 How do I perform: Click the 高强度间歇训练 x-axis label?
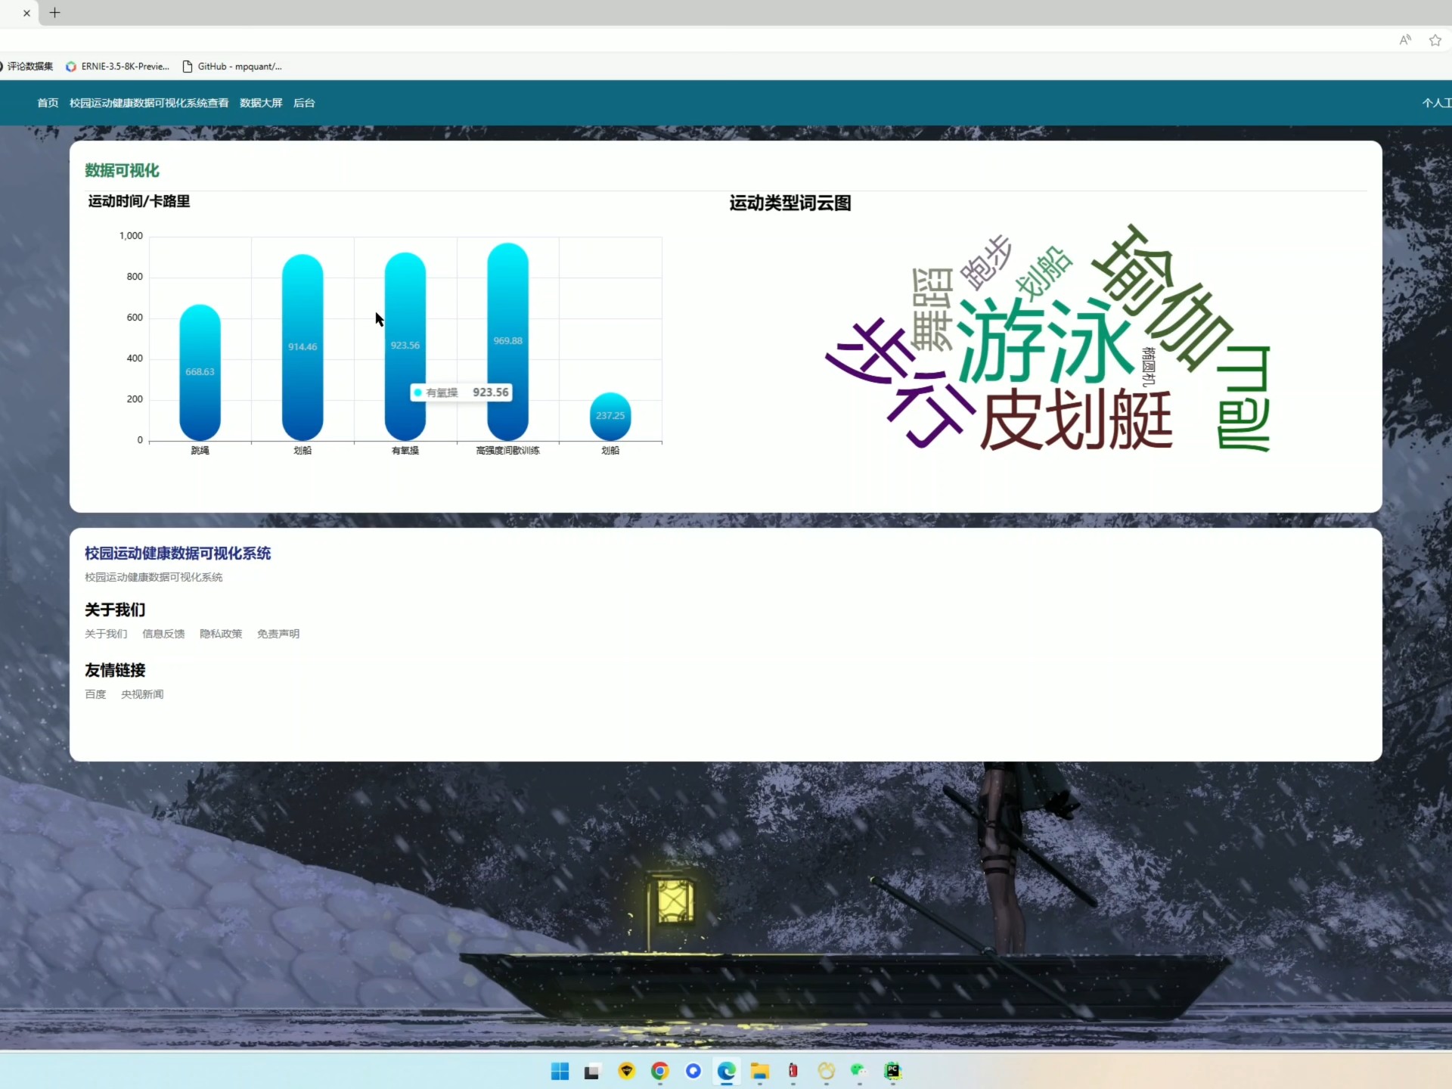click(x=507, y=451)
